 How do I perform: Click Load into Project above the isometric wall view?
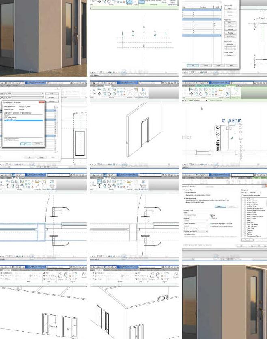tap(143, 91)
